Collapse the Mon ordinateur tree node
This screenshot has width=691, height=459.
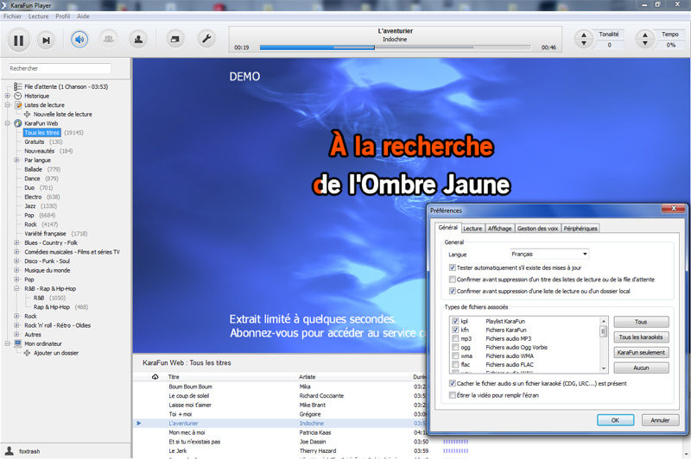pos(8,343)
